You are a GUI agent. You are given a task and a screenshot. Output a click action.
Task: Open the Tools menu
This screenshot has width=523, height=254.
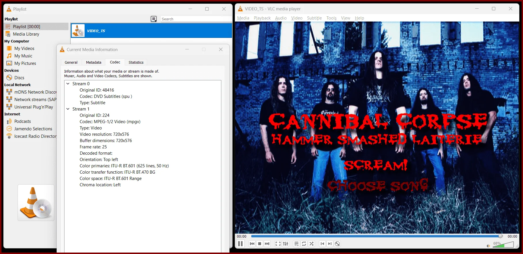click(331, 18)
